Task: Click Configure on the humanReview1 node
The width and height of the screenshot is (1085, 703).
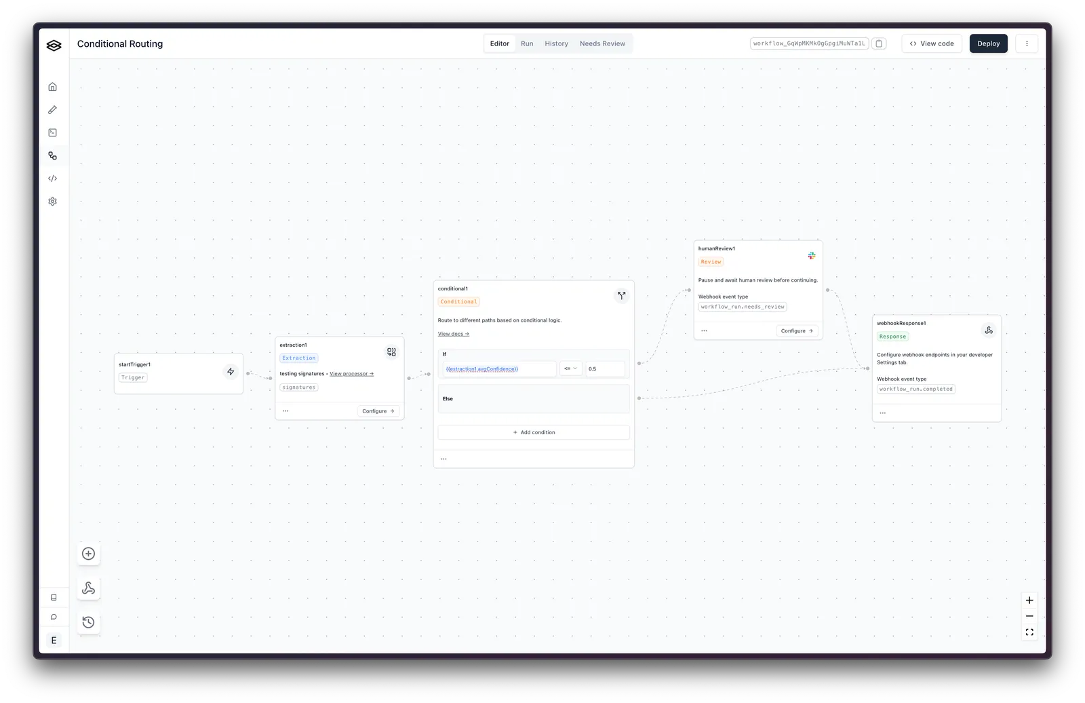Action: point(797,331)
